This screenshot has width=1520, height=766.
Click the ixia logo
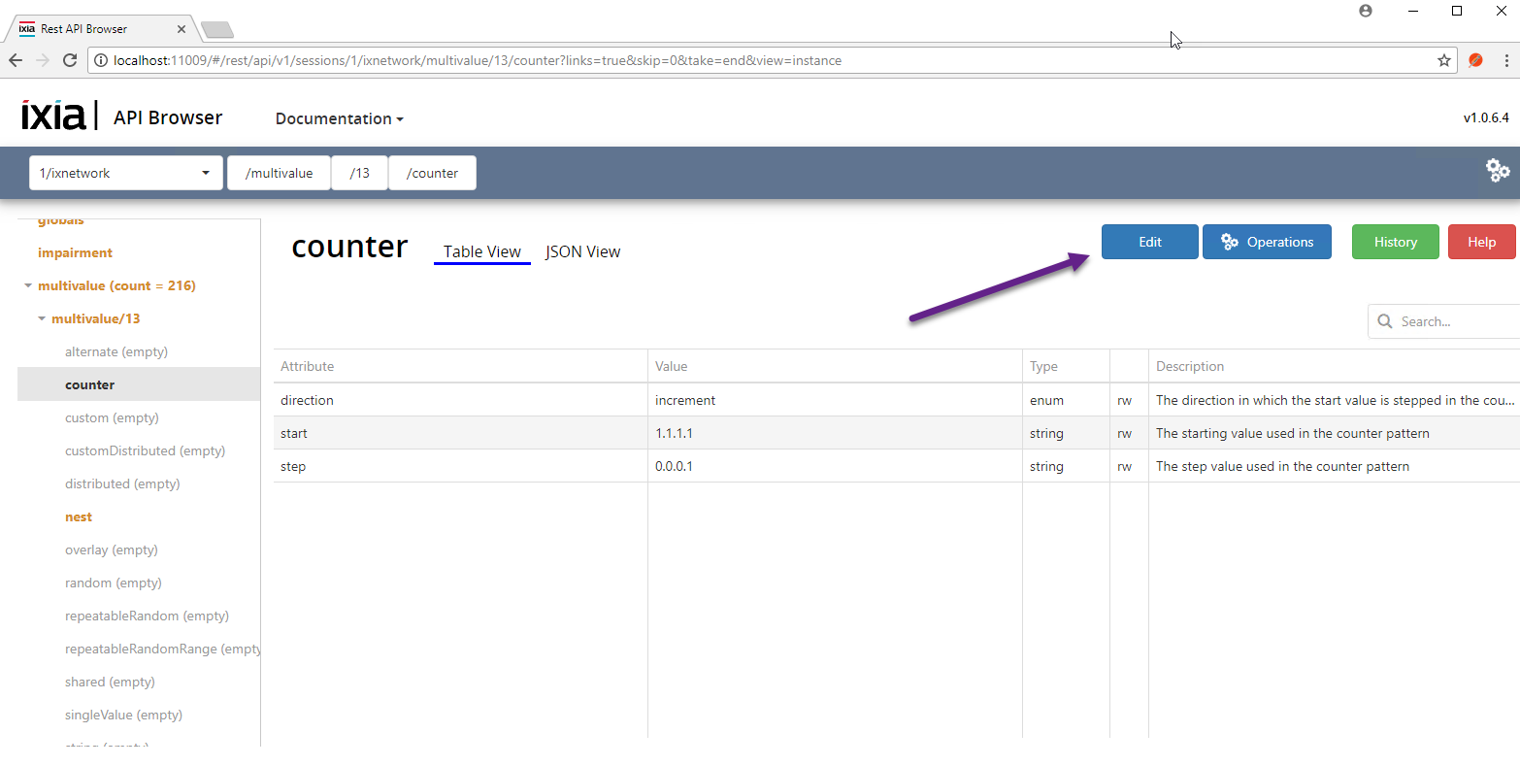(x=53, y=117)
